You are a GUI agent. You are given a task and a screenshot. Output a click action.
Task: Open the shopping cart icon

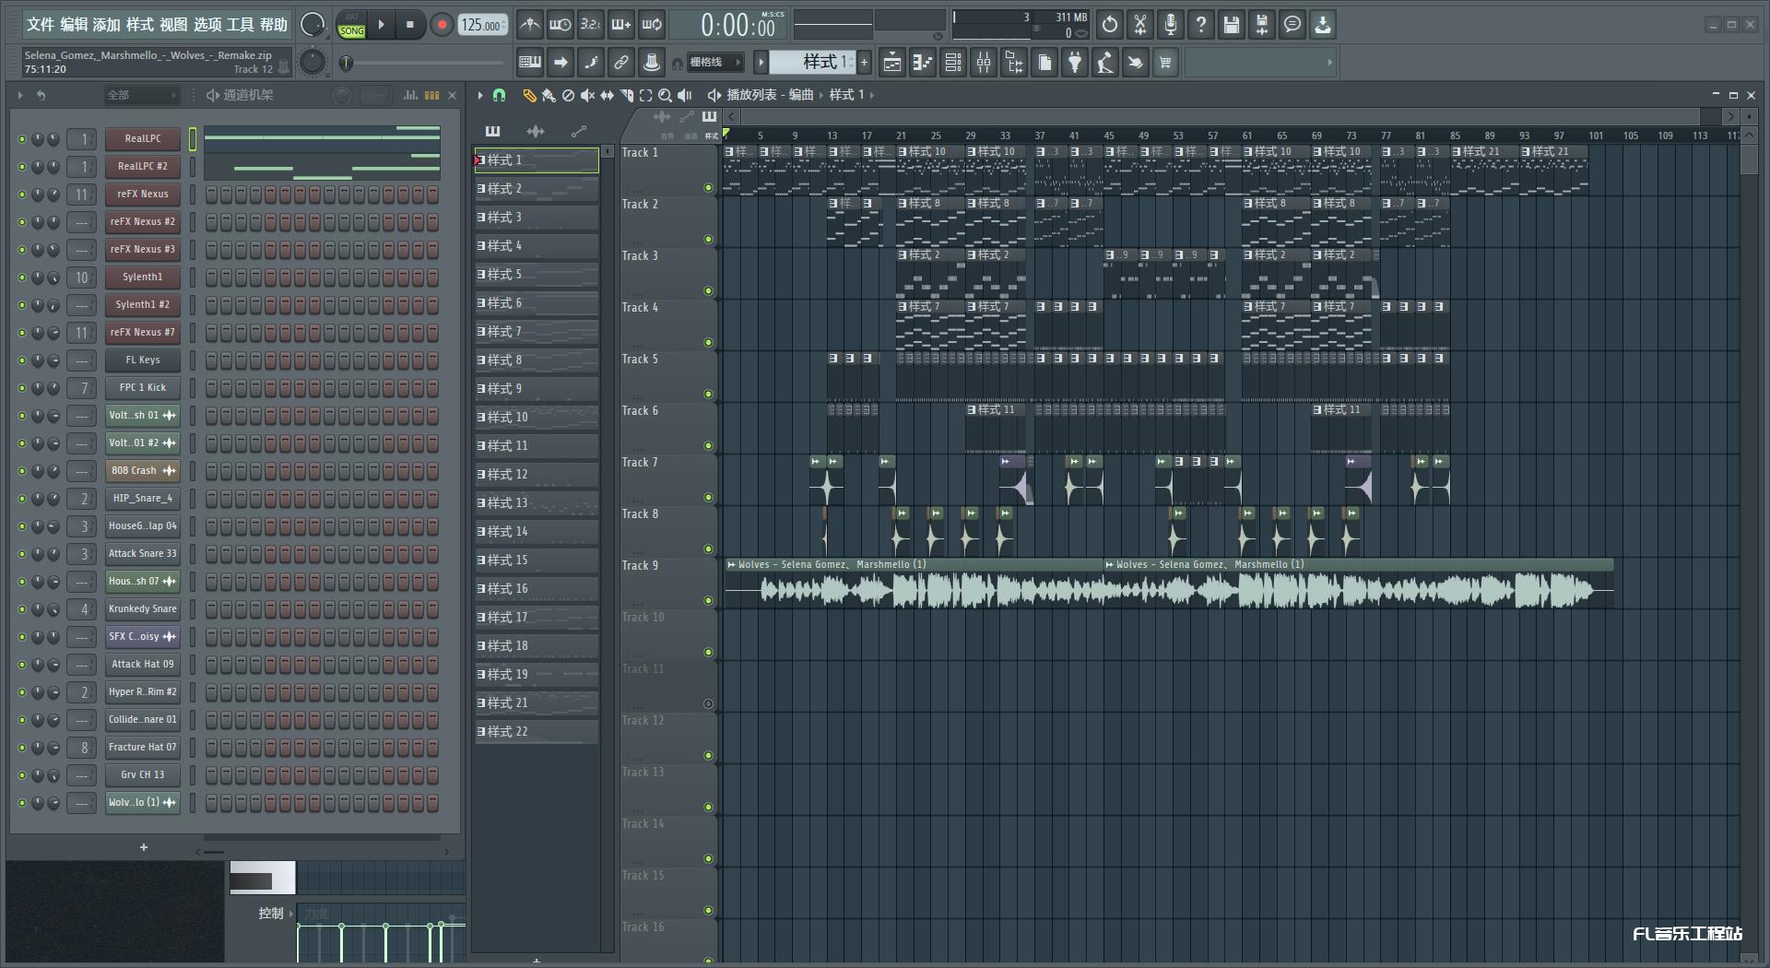point(1166,63)
